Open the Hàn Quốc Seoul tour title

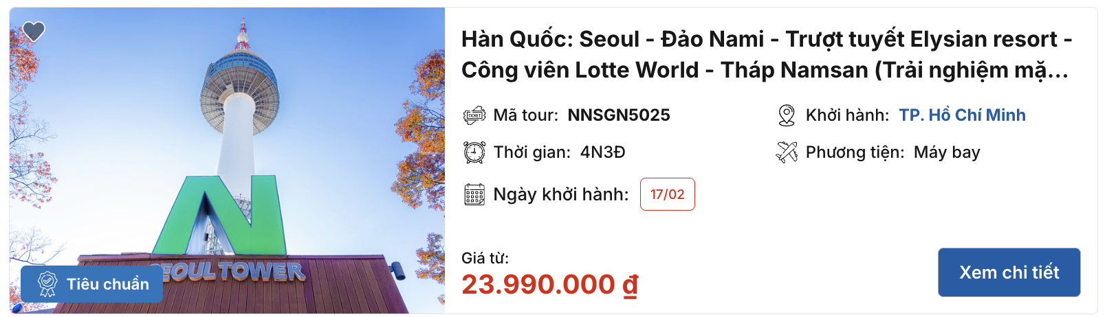coord(767,54)
